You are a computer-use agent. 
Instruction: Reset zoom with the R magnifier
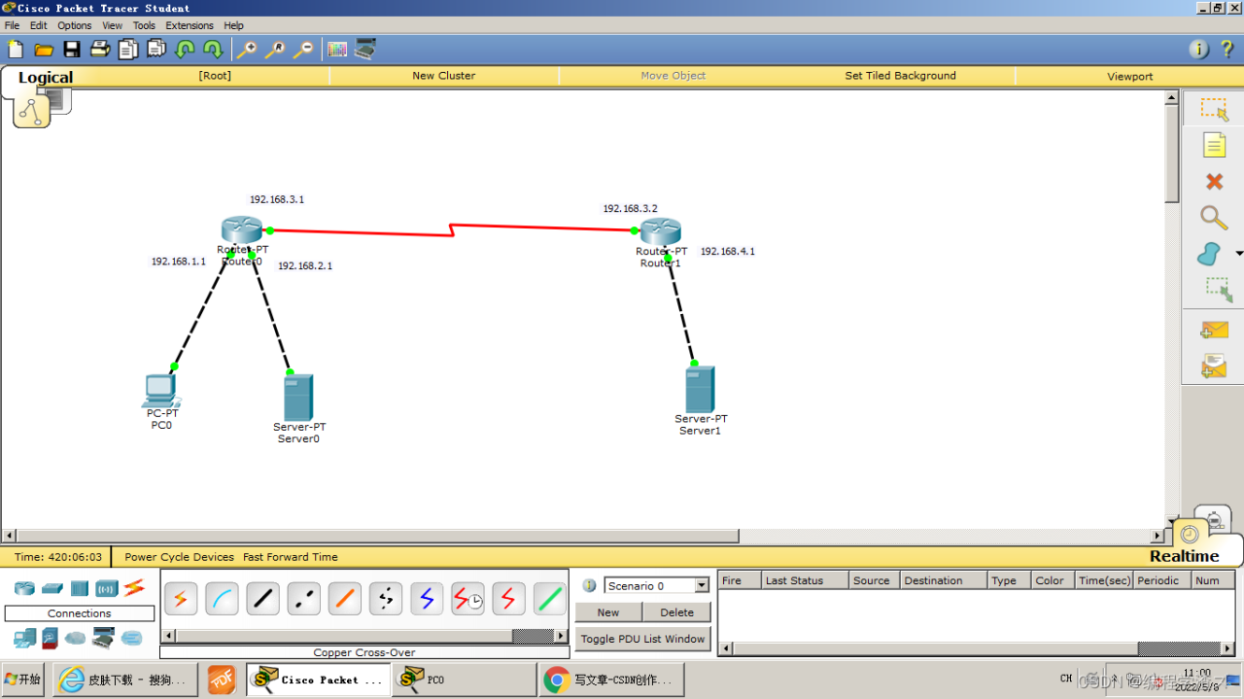point(275,49)
